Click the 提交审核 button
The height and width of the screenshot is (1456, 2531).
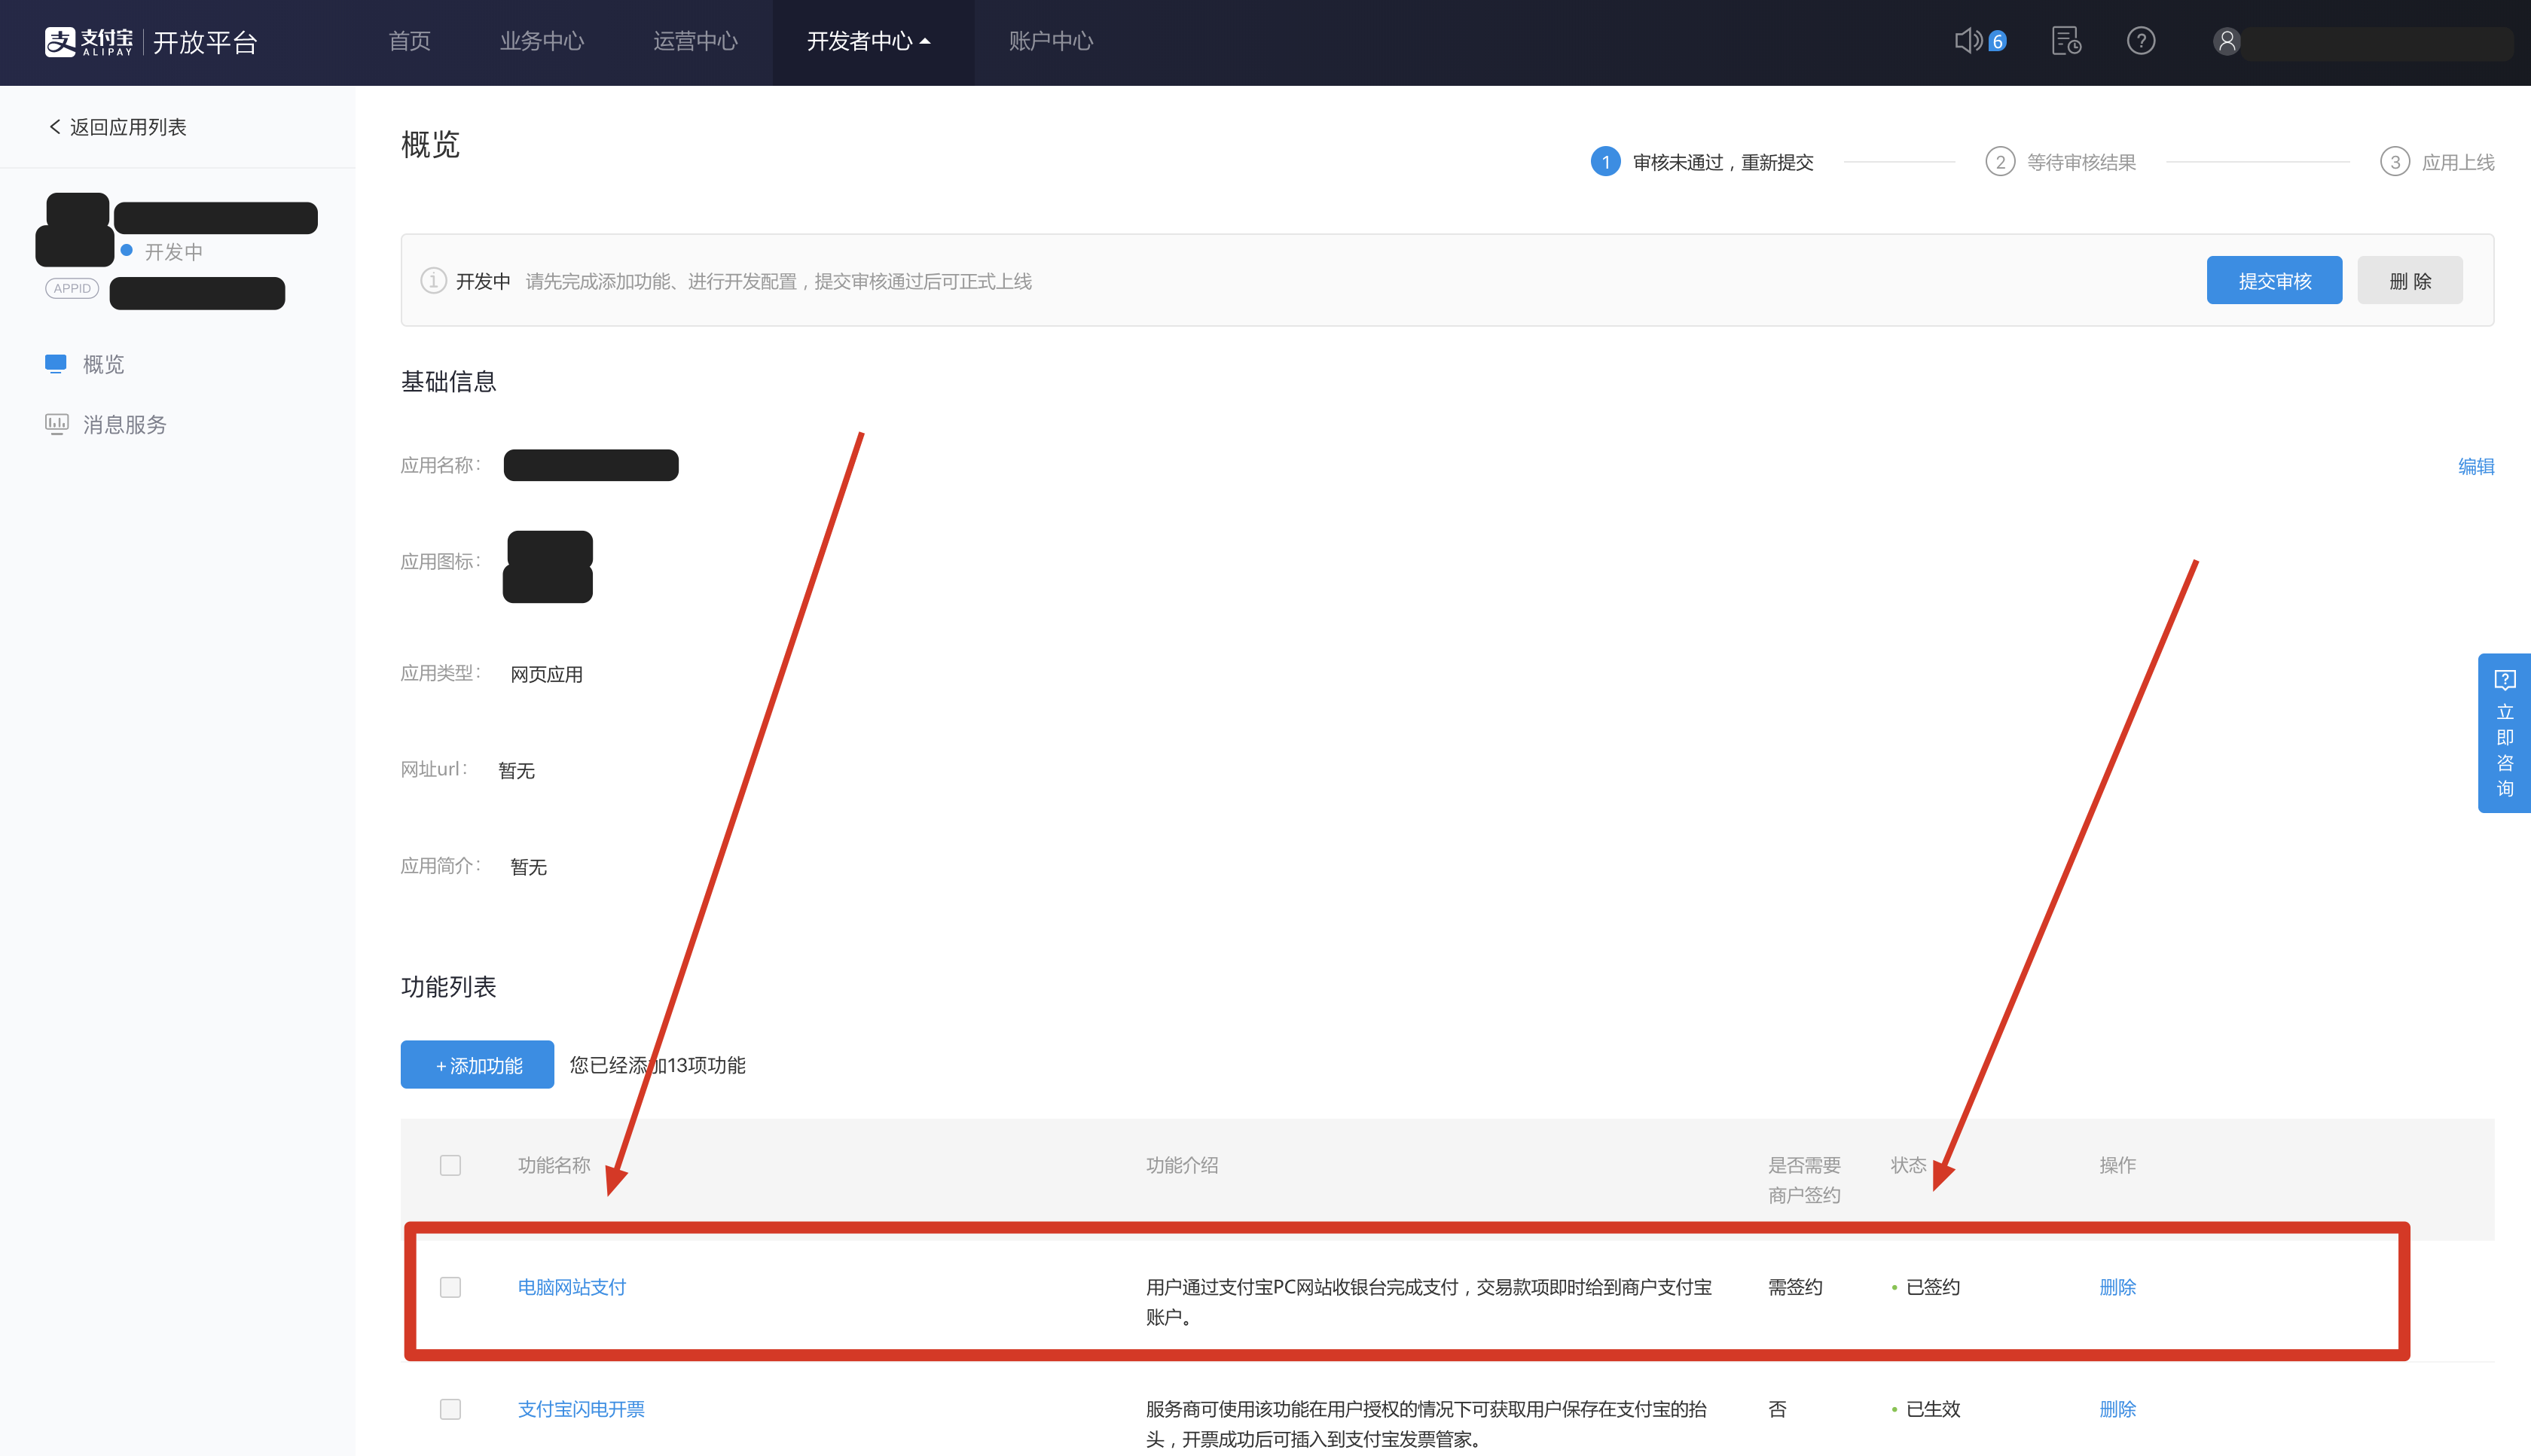pyautogui.click(x=2274, y=281)
